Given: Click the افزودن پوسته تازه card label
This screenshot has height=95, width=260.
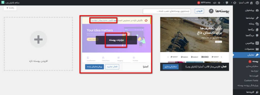Looking at the screenshot, I should [x=38, y=61].
